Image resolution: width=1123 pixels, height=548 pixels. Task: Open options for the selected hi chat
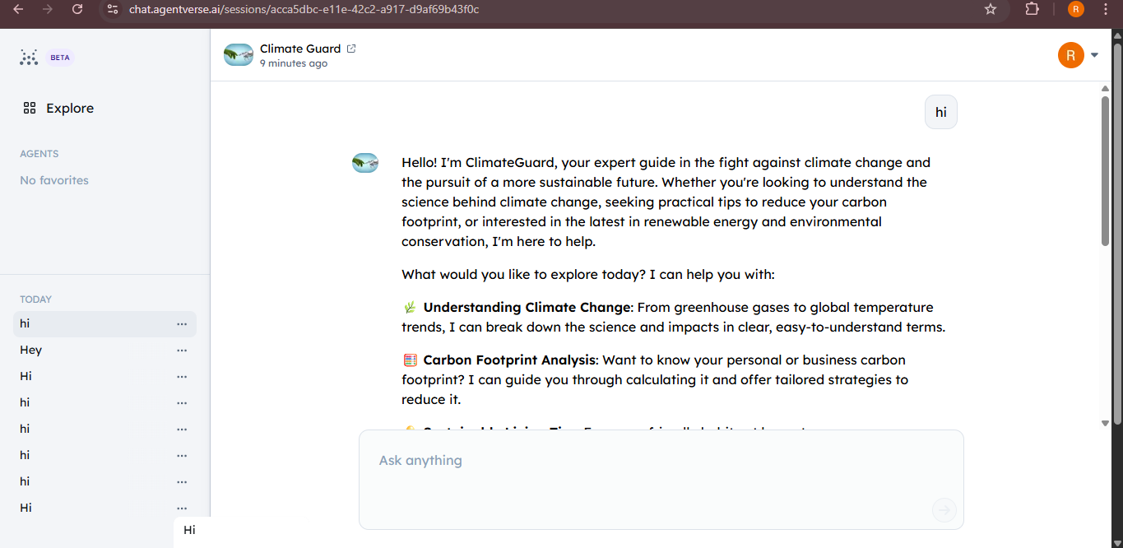coord(182,324)
